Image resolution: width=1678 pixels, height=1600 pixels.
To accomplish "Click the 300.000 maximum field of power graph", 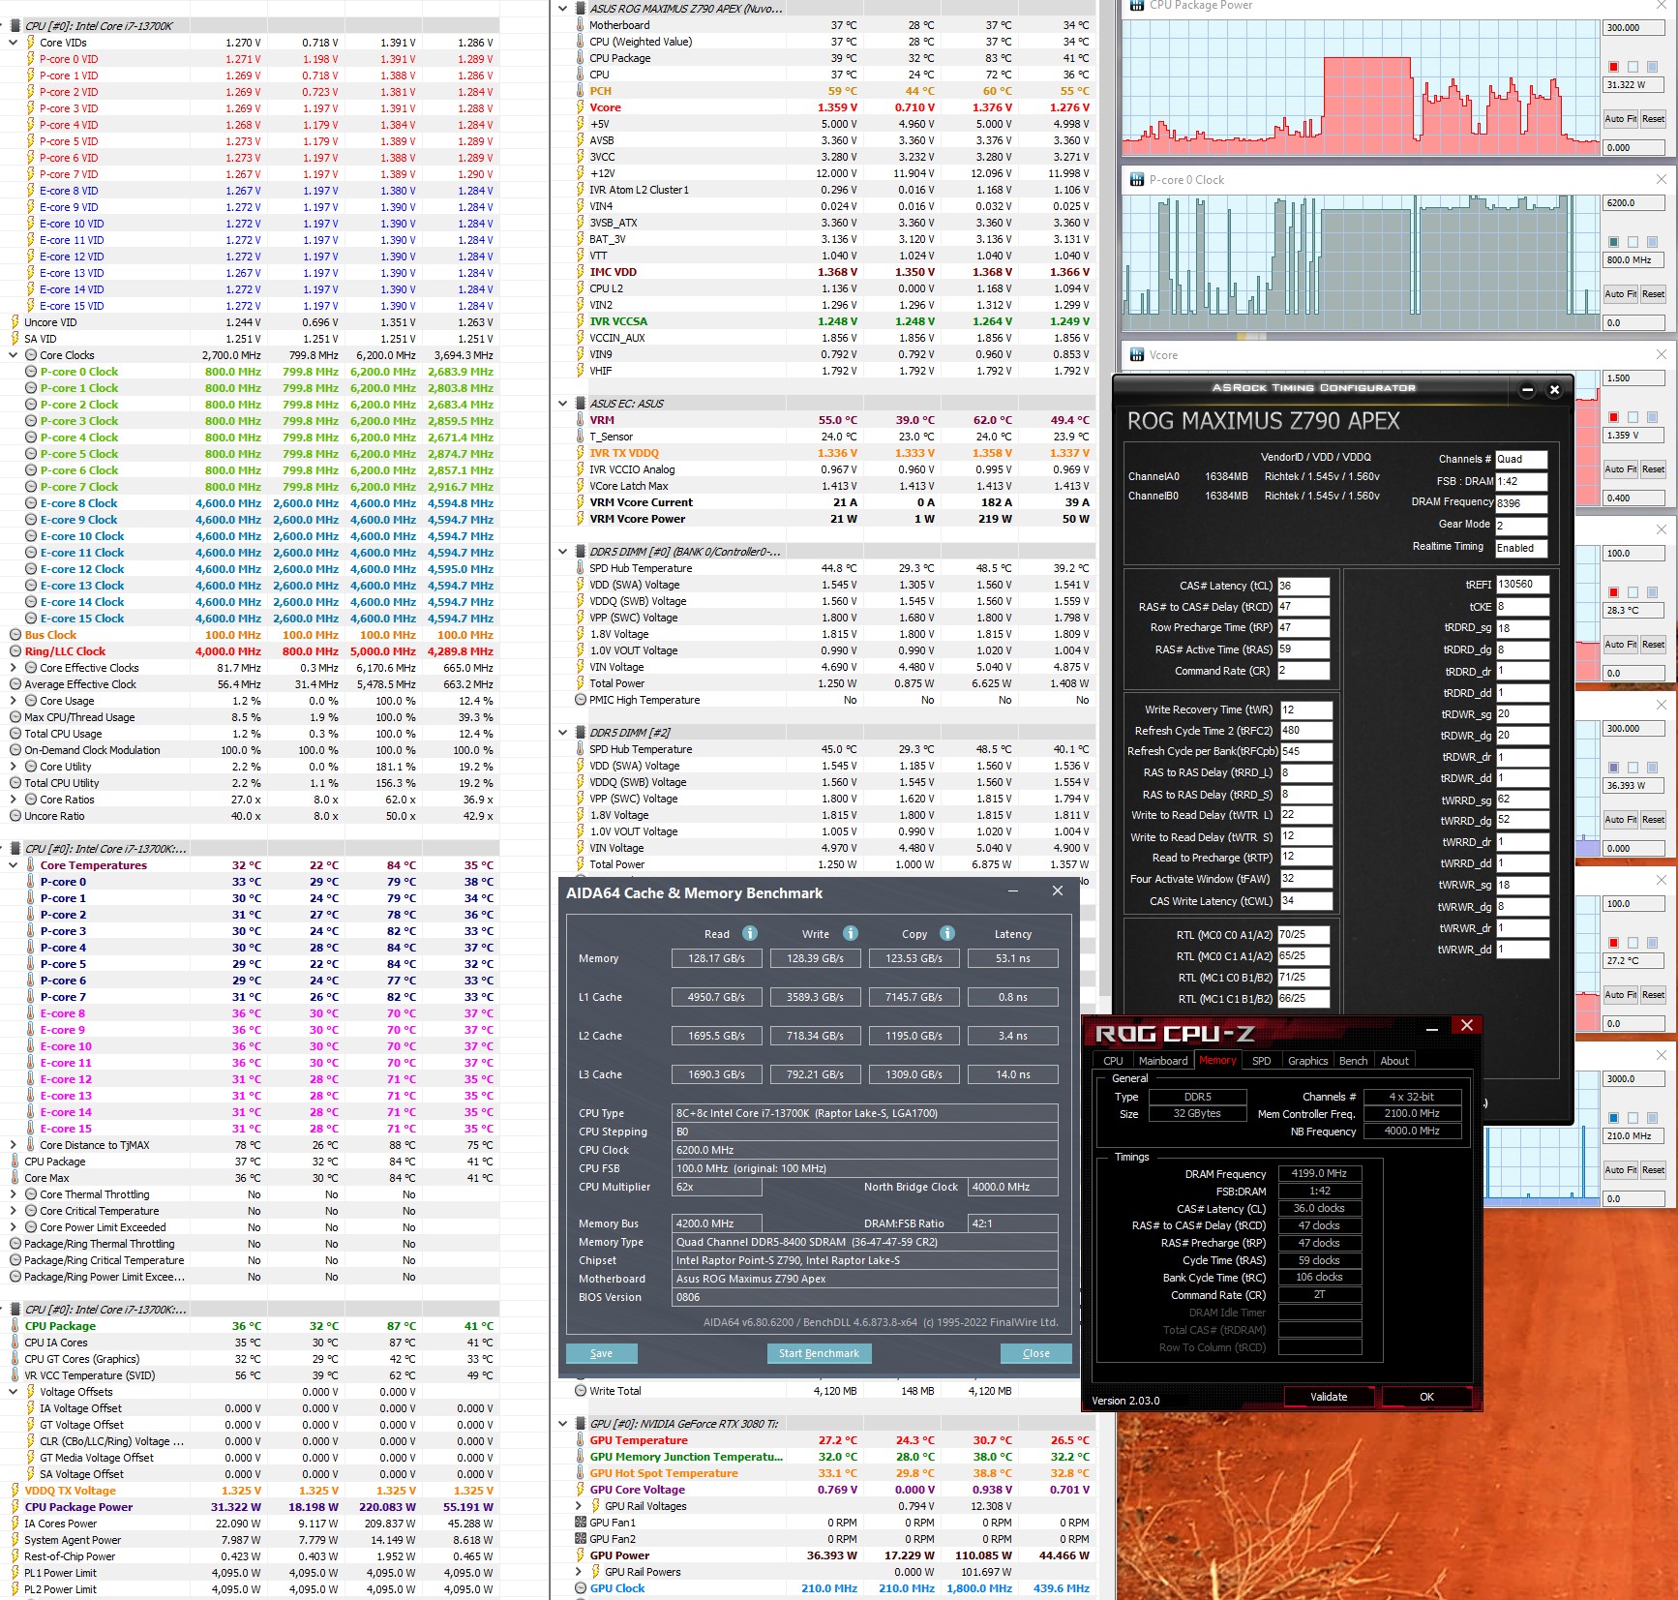I will [x=1635, y=28].
